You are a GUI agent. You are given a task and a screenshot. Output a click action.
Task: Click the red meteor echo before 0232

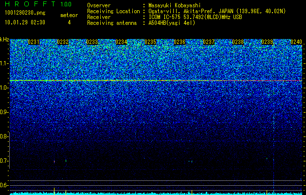click(54, 161)
